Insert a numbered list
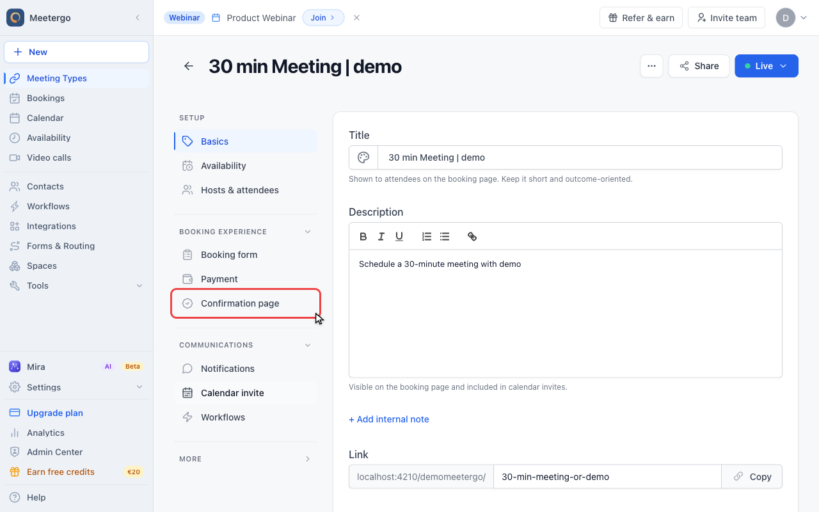 click(427, 236)
